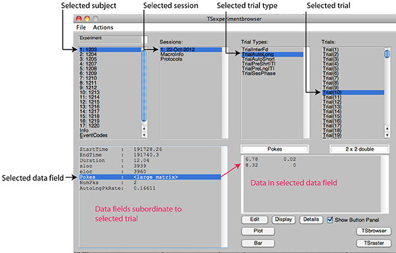The height and width of the screenshot is (253, 396).
Task: Select Trial(19) in Trials list
Action: 353,135
